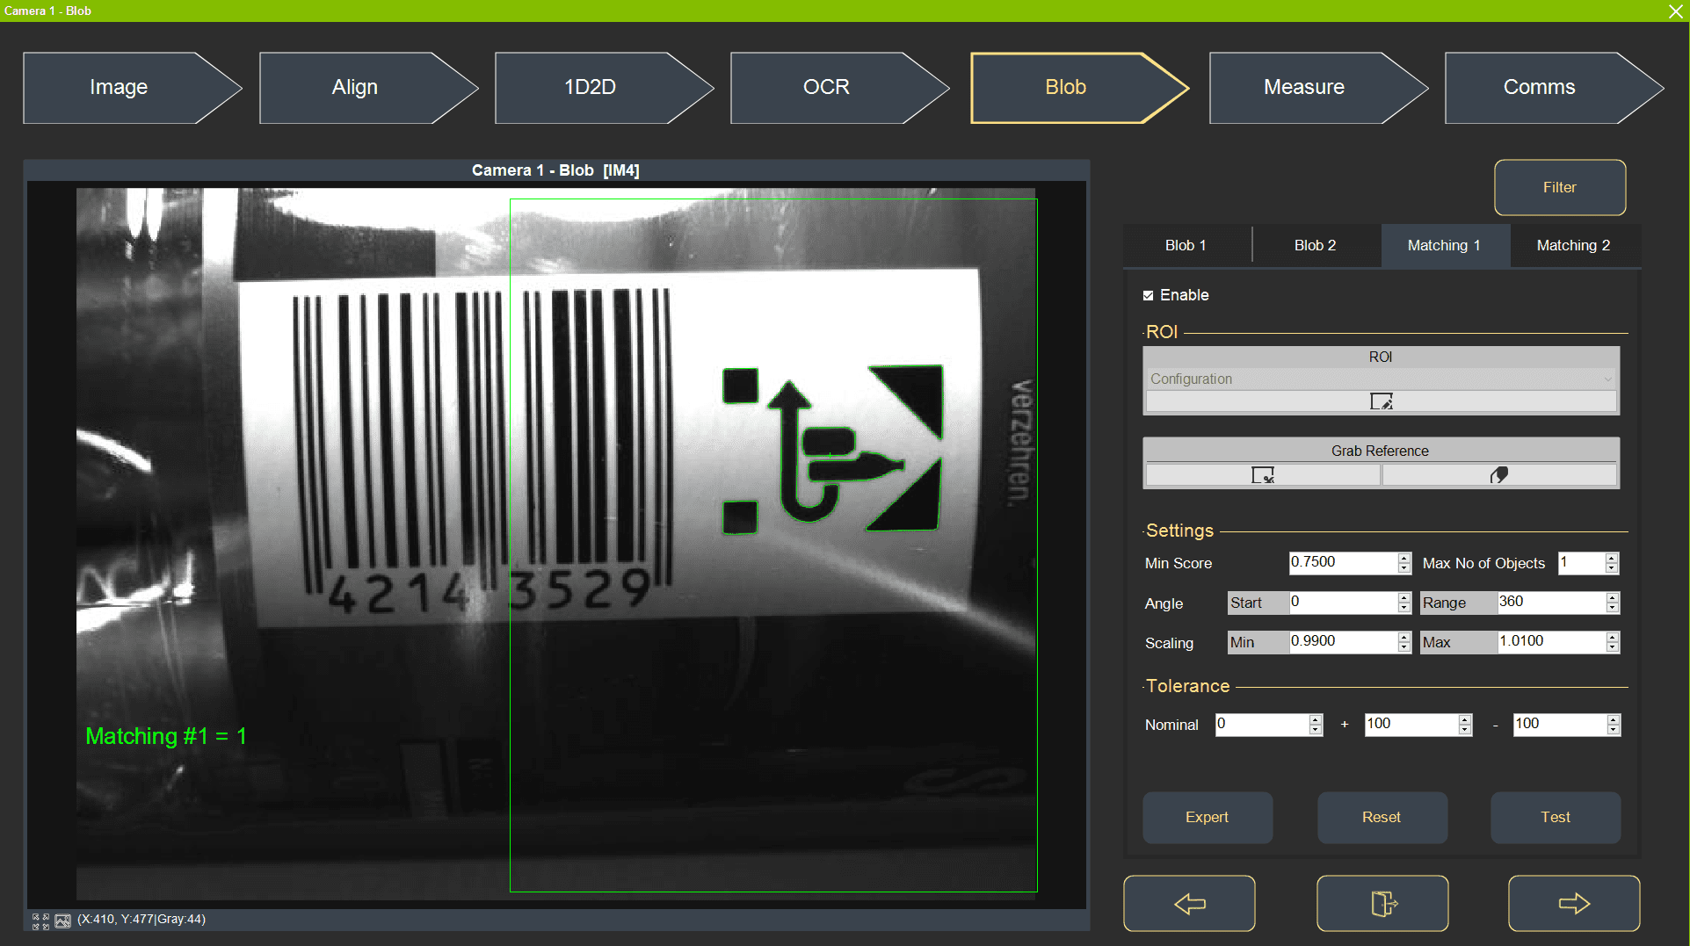Increase Nominal tolerance value
Image resolution: width=1690 pixels, height=946 pixels.
click(x=1316, y=719)
